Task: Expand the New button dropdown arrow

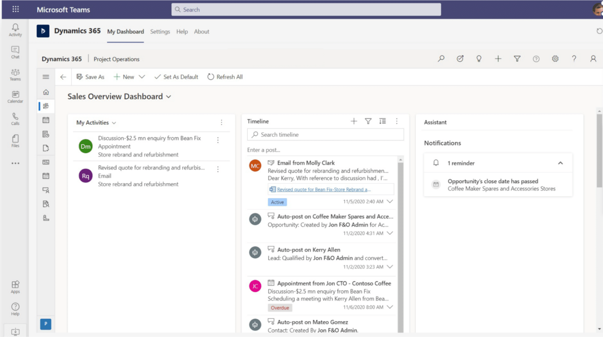Action: 141,77
